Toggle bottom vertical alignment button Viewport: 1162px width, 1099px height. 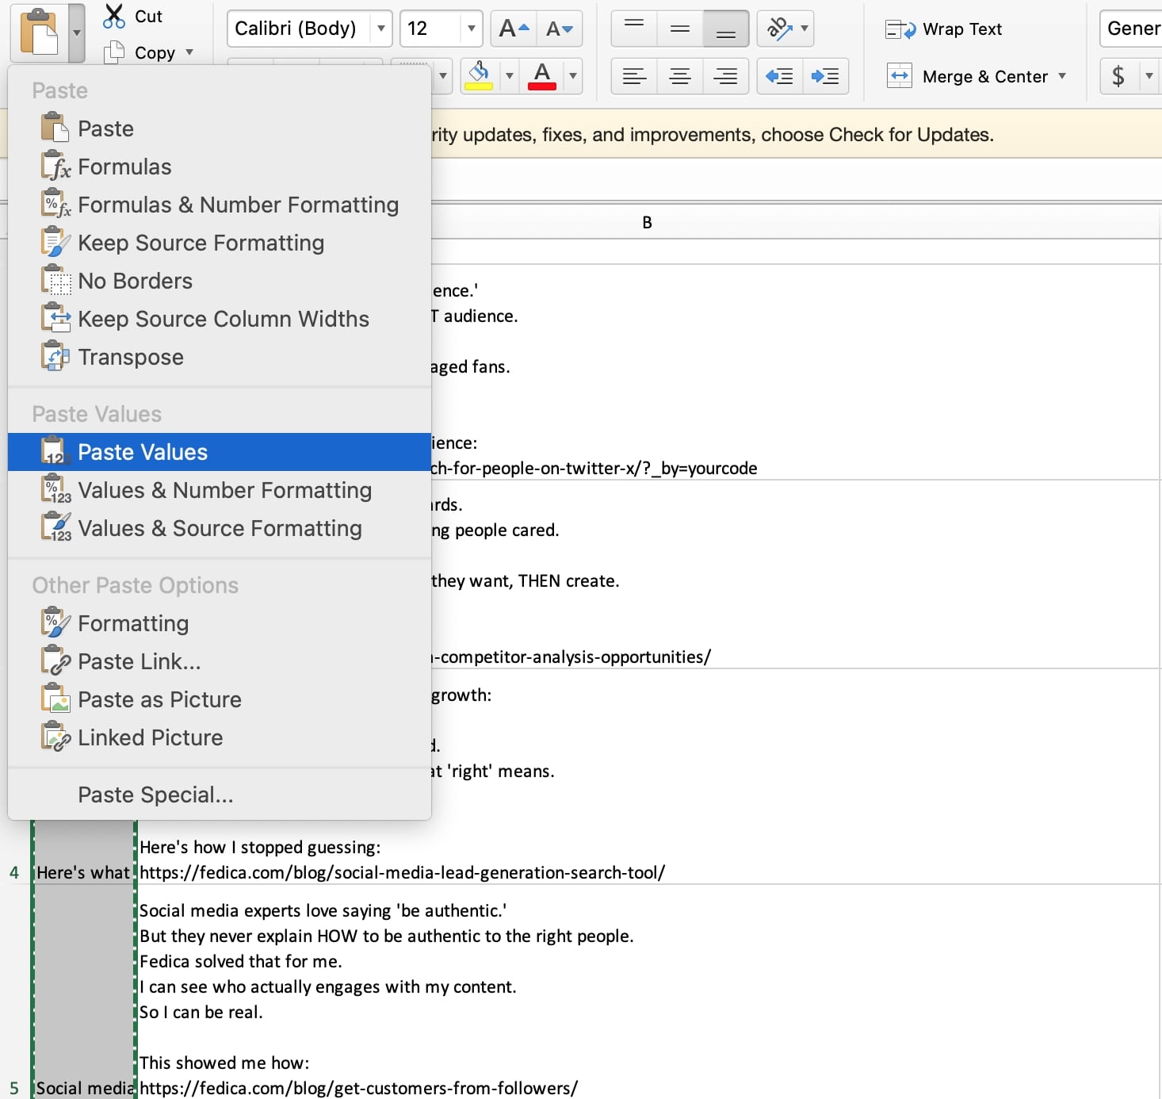(x=725, y=29)
